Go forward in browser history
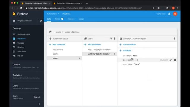The image size is (190, 107). click(17, 8)
